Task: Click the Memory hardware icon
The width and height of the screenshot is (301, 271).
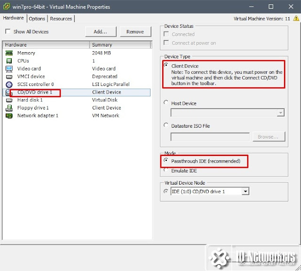Action: [9, 53]
